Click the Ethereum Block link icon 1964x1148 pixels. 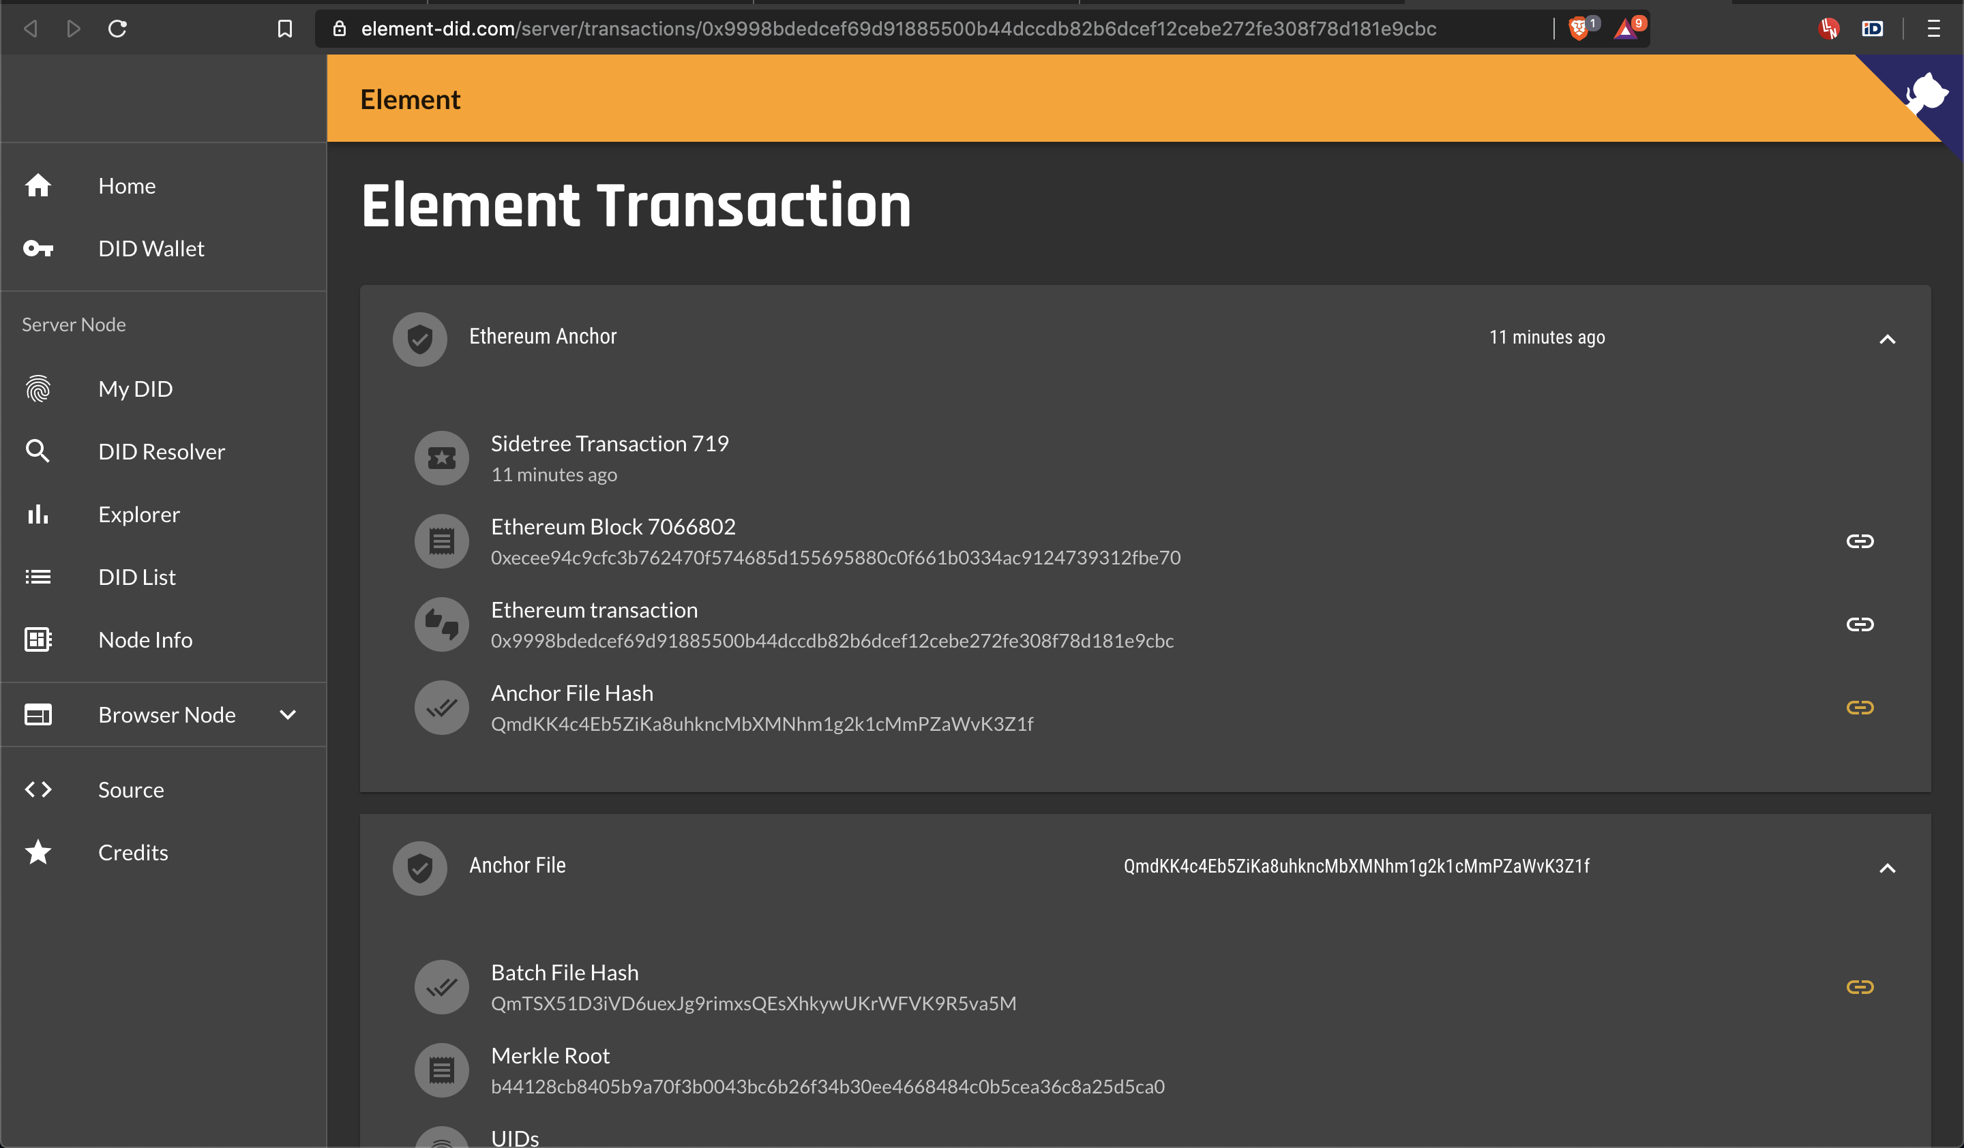click(x=1860, y=541)
